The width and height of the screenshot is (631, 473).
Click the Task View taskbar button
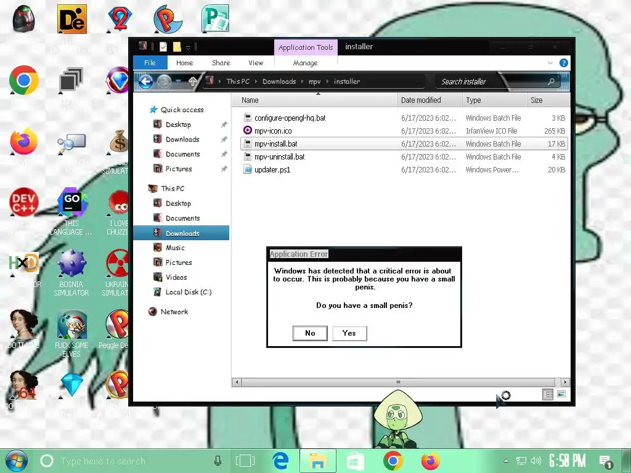click(245, 461)
